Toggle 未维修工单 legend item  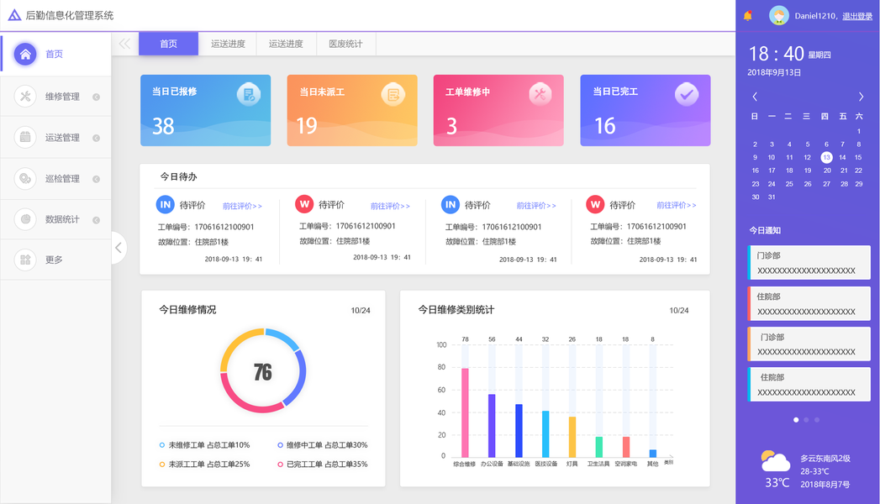coord(204,445)
